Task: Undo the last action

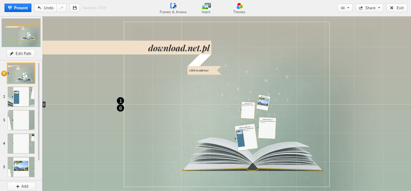Action: 45,8
